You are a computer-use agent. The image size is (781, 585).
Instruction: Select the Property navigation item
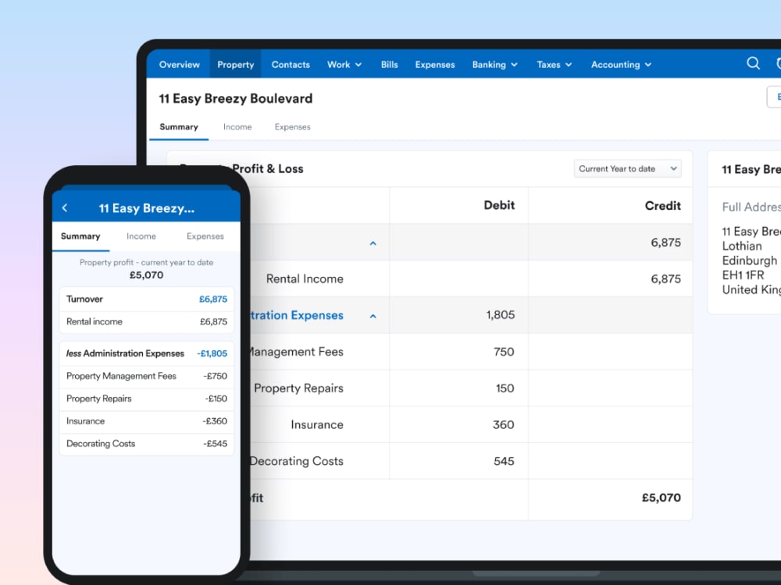tap(235, 64)
